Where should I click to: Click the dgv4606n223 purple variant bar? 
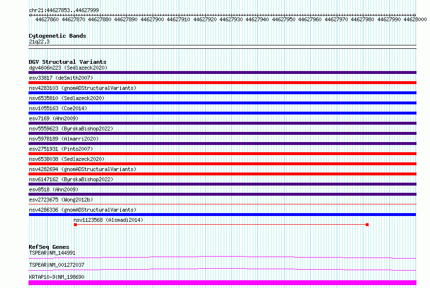coord(222,72)
